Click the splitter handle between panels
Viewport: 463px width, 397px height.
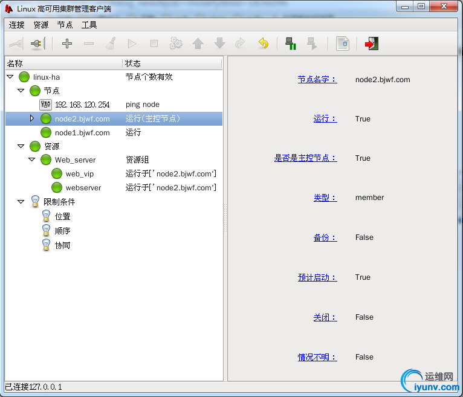click(225, 218)
